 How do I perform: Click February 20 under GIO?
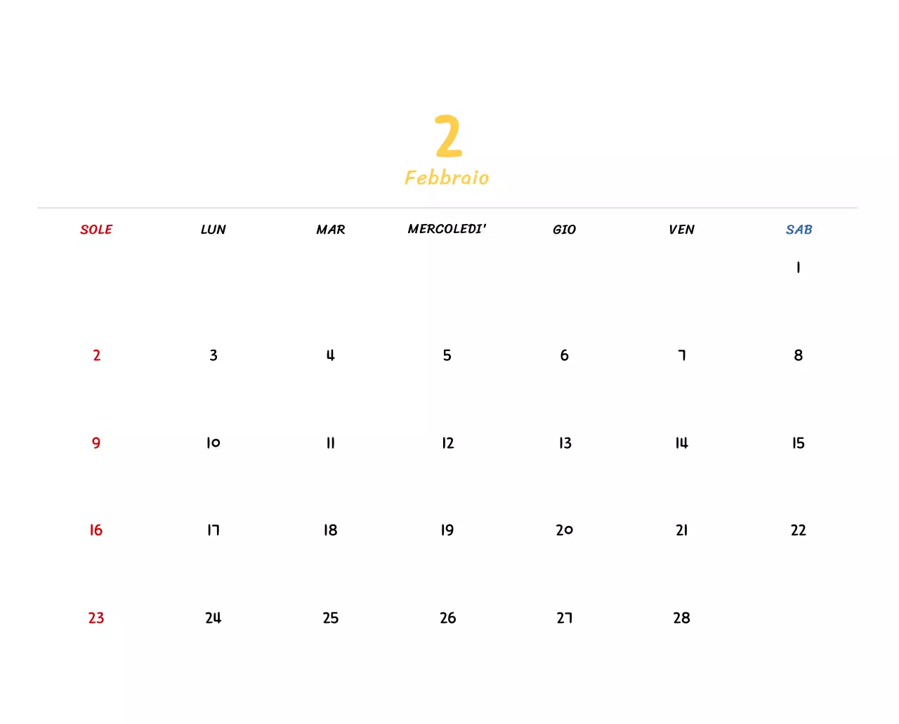(564, 530)
